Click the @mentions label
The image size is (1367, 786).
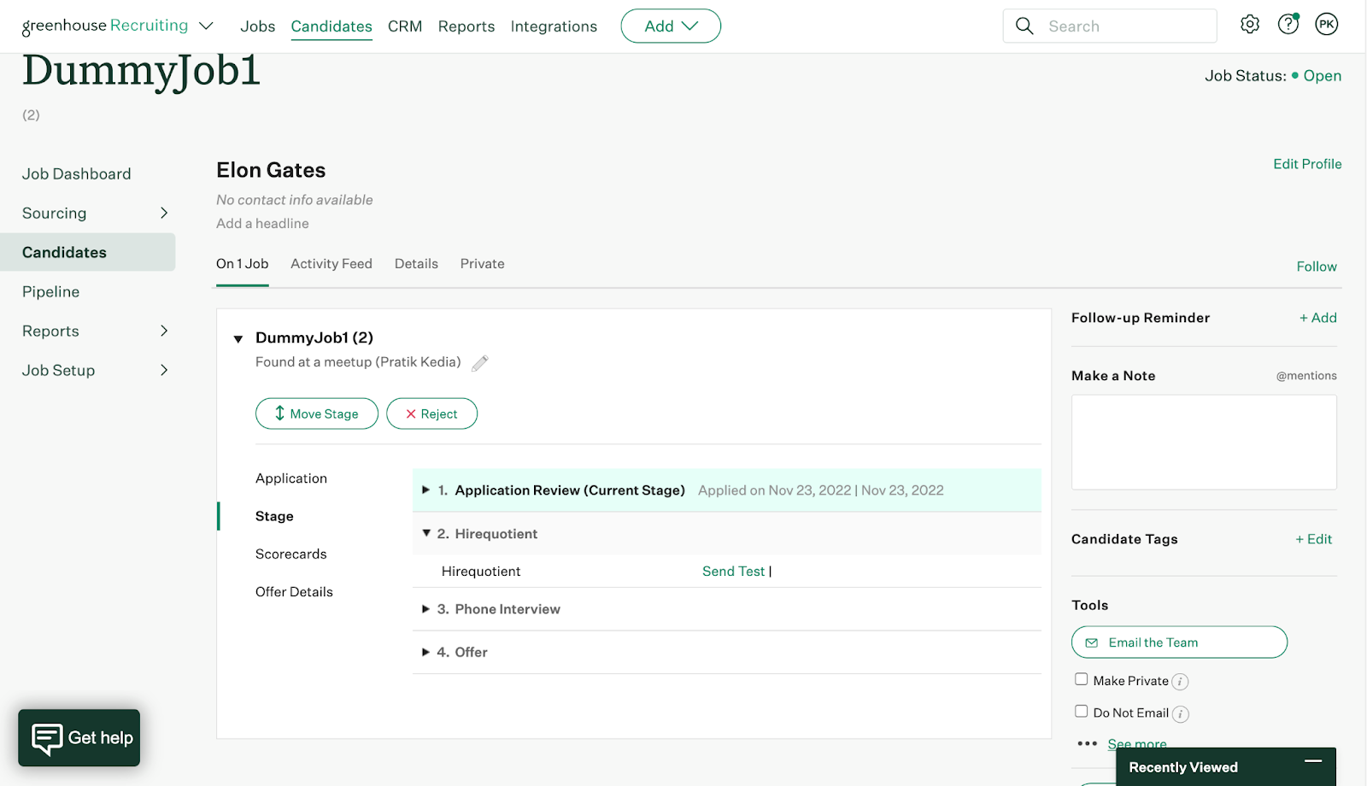click(x=1306, y=376)
